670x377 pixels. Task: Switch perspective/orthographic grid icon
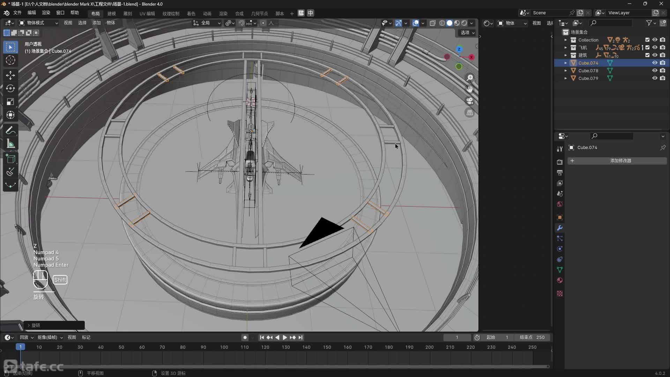(470, 112)
